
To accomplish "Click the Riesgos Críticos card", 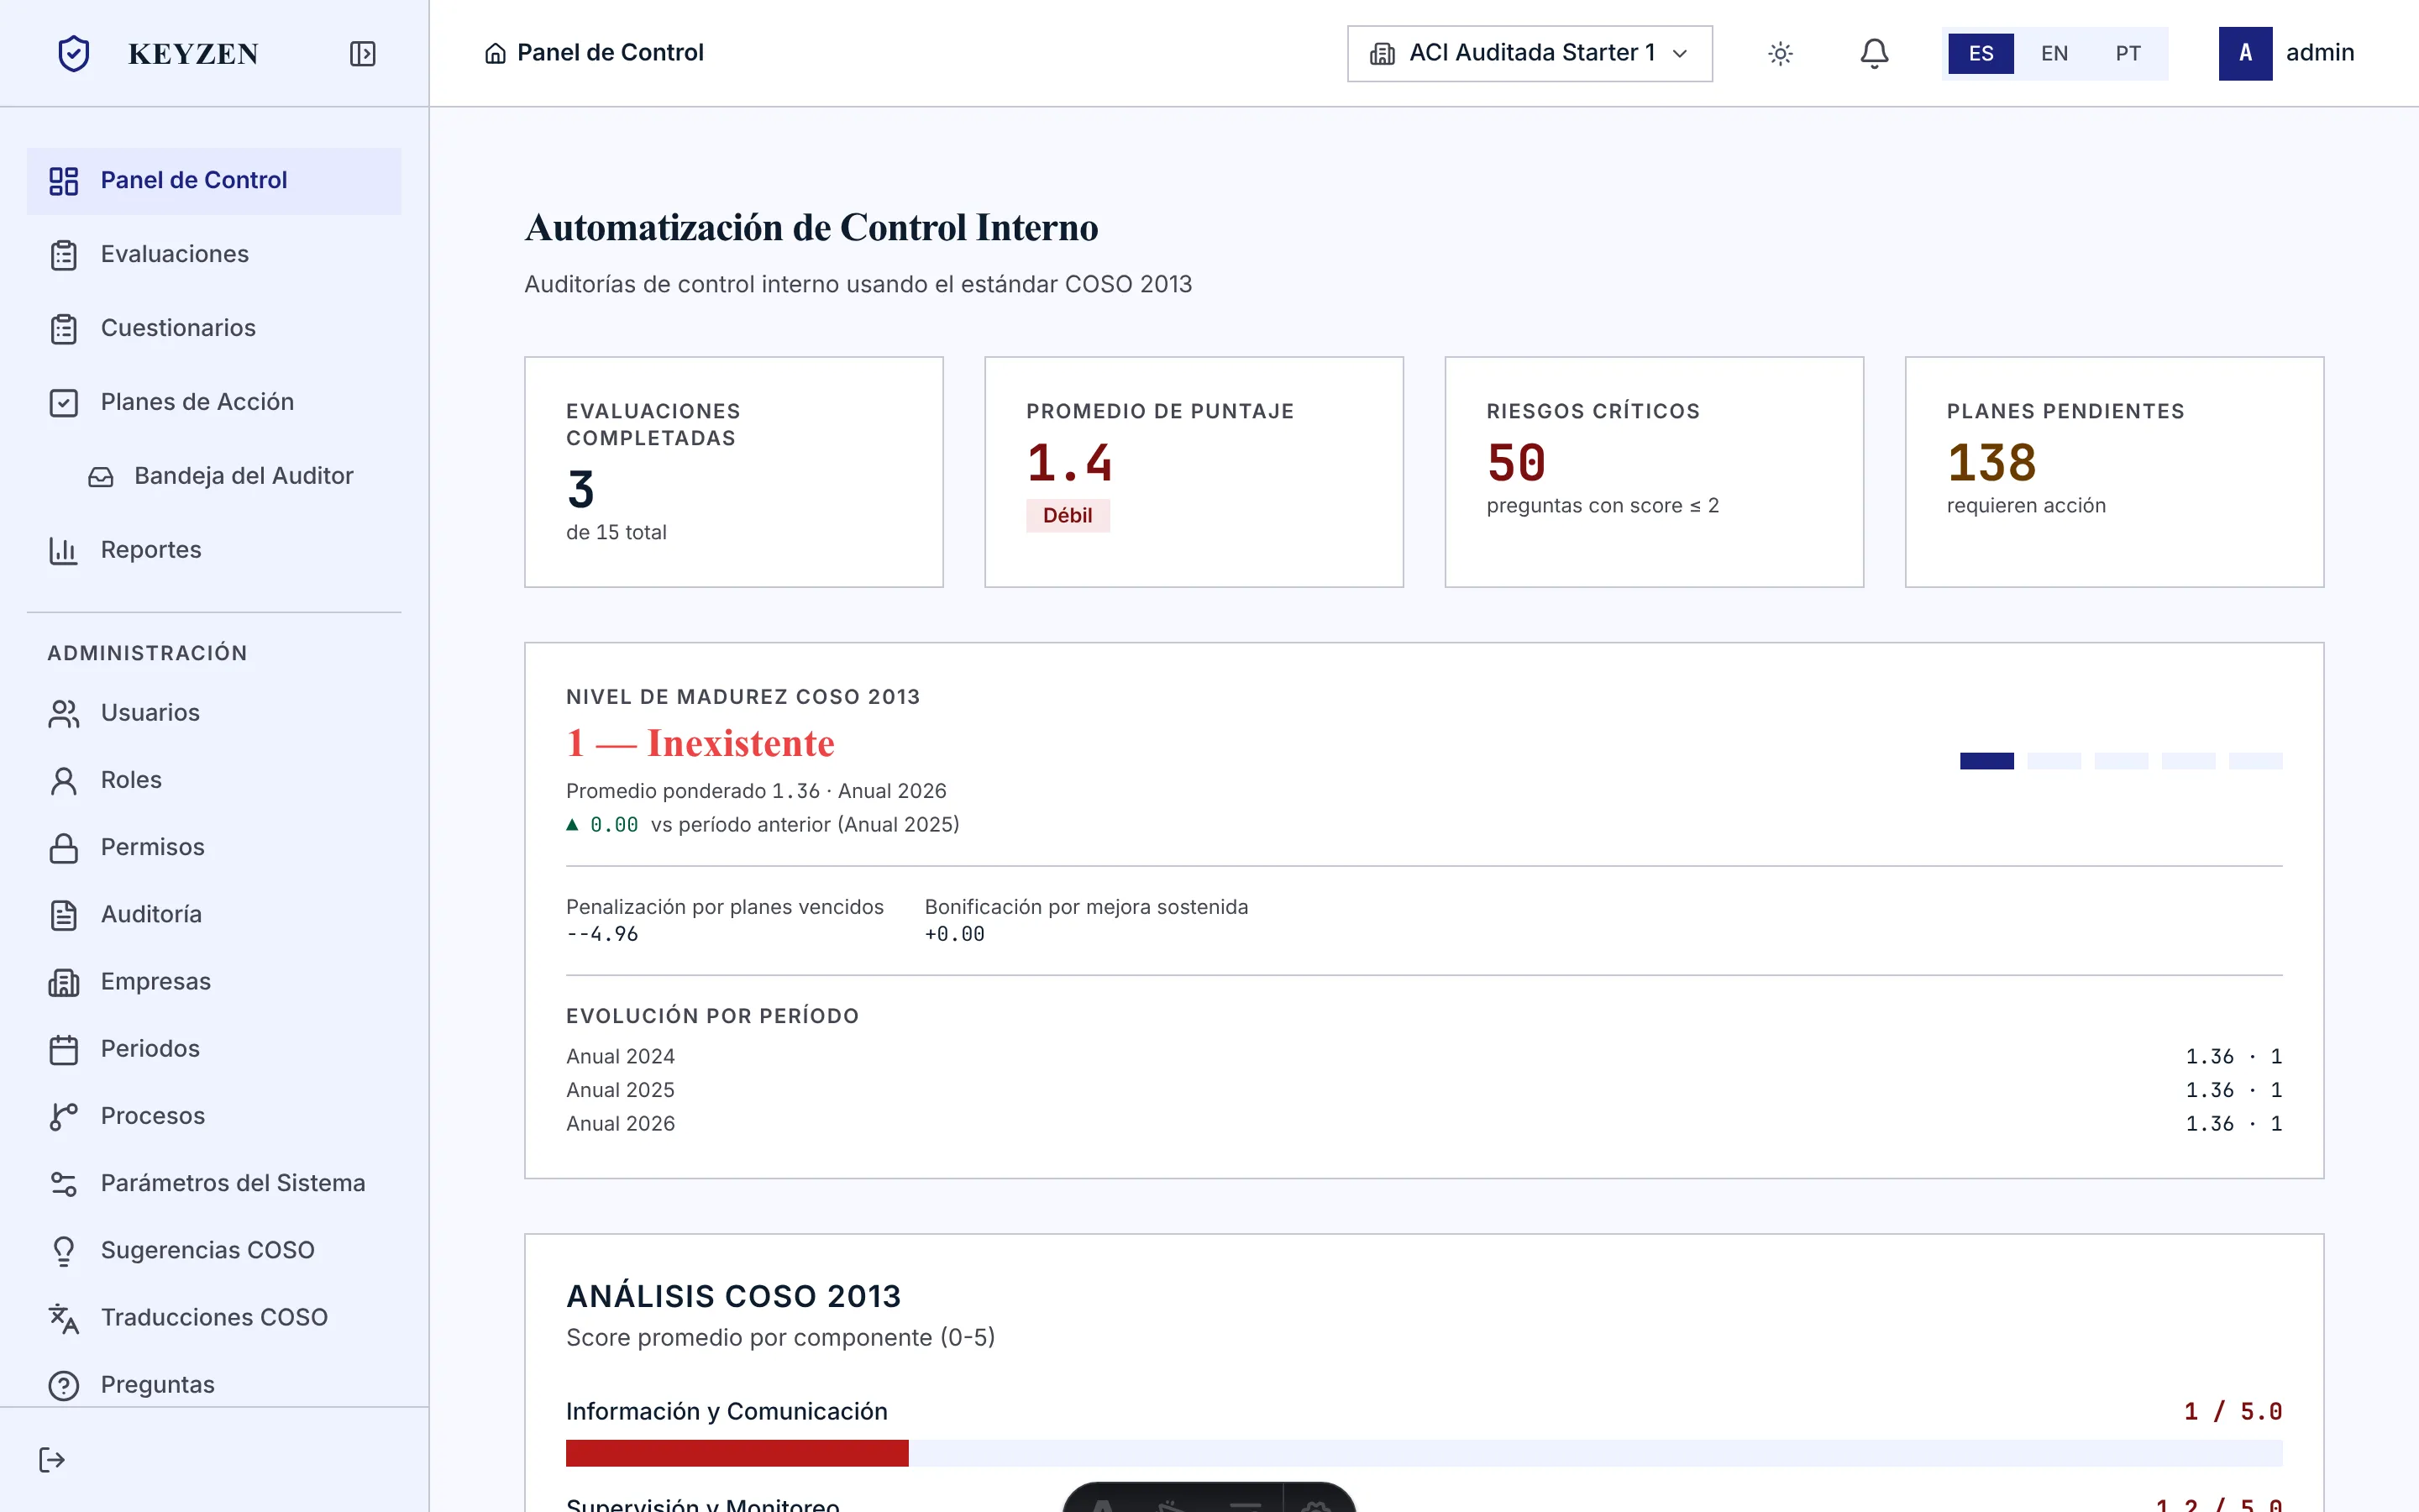I will [1653, 472].
